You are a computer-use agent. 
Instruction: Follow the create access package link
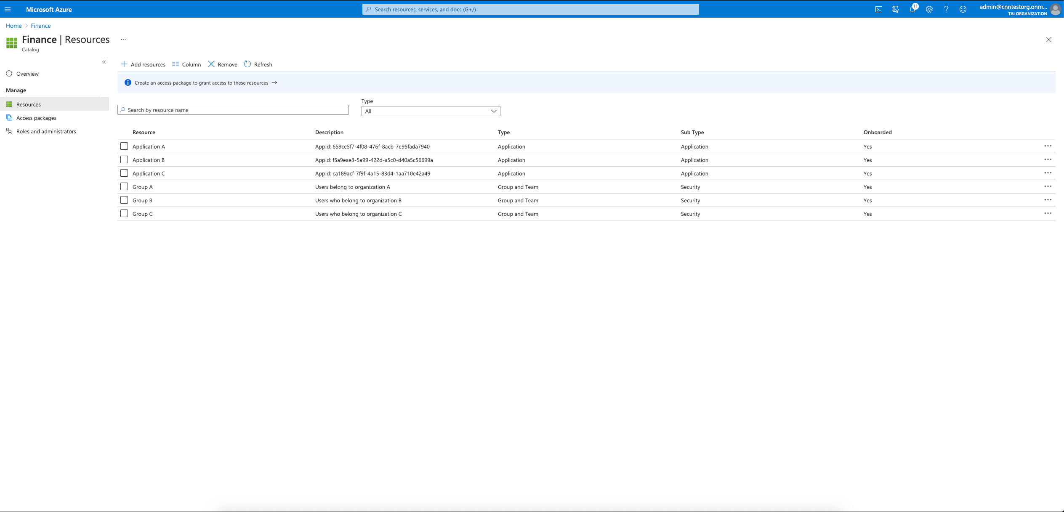click(x=202, y=82)
